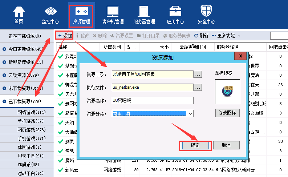Screen dimensions: 288x177
Task: Select 聊天工具 in the sidebar
Action: (31, 156)
